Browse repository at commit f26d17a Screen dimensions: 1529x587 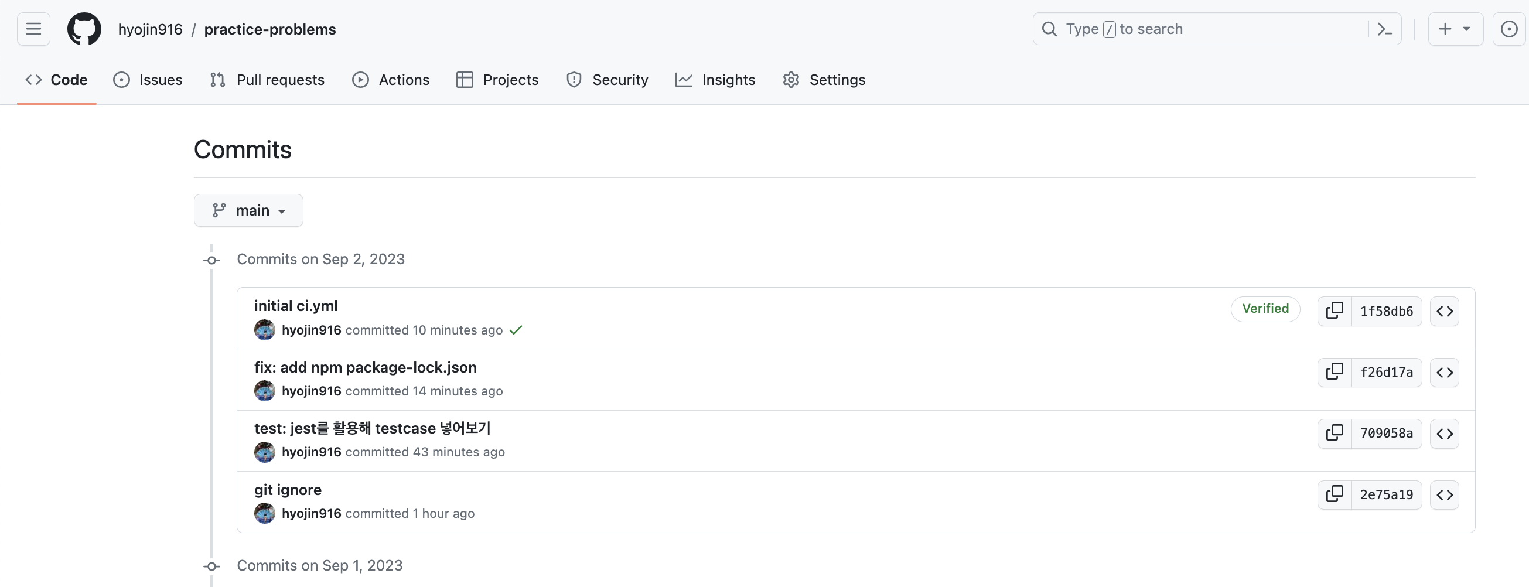click(x=1444, y=372)
